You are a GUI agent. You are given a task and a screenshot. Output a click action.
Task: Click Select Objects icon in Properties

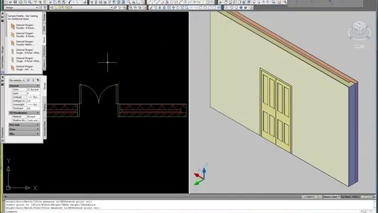[33, 80]
